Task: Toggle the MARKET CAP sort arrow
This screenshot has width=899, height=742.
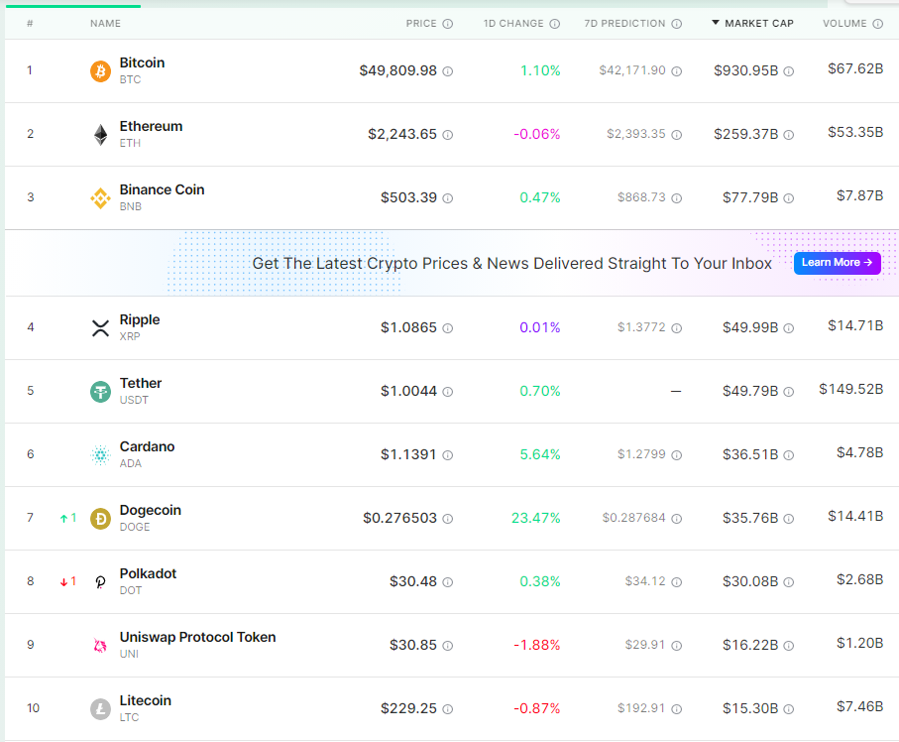Action: pos(716,23)
